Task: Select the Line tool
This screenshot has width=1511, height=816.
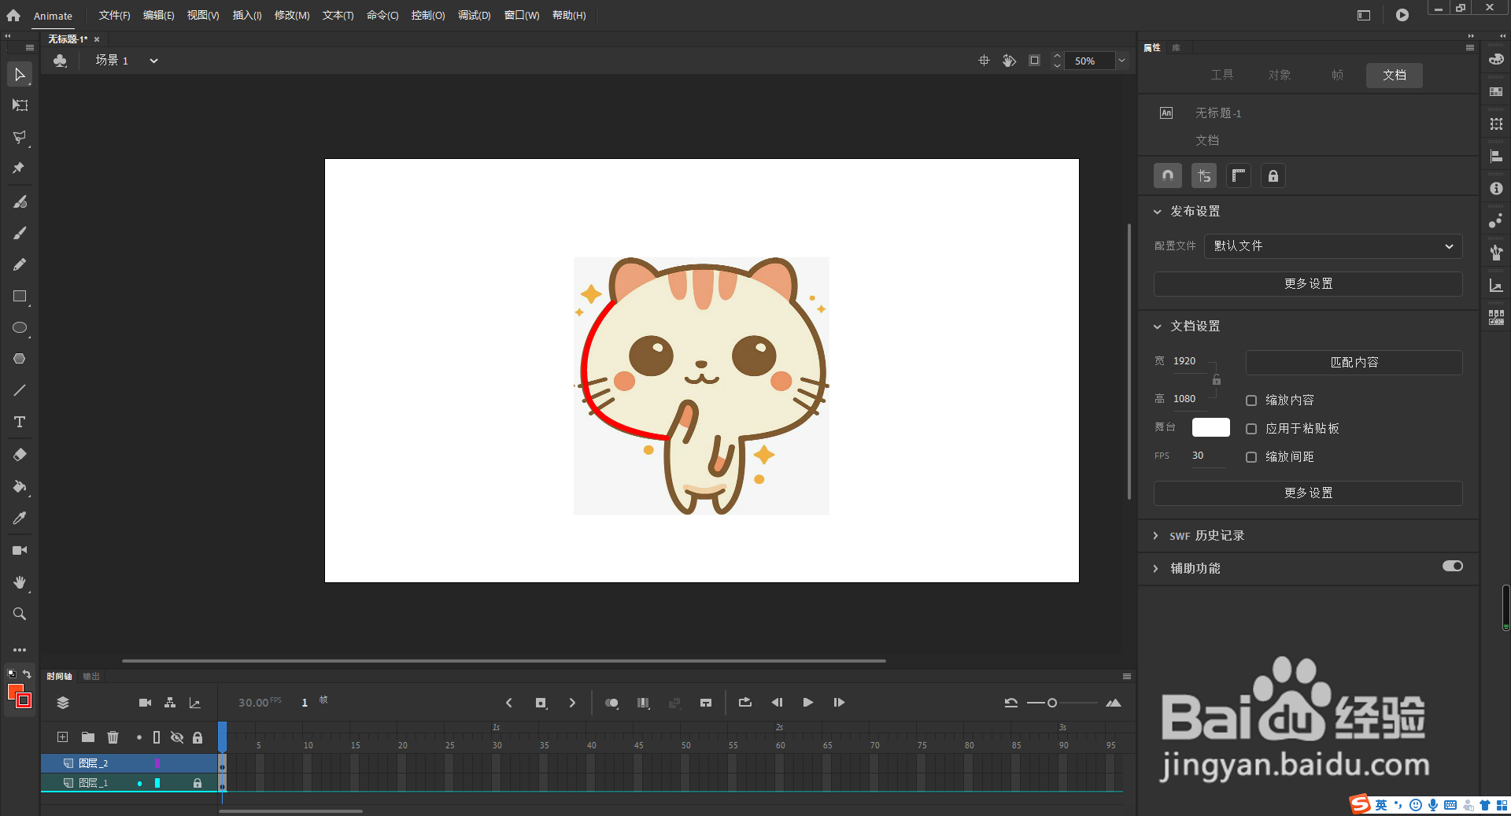Action: tap(20, 390)
